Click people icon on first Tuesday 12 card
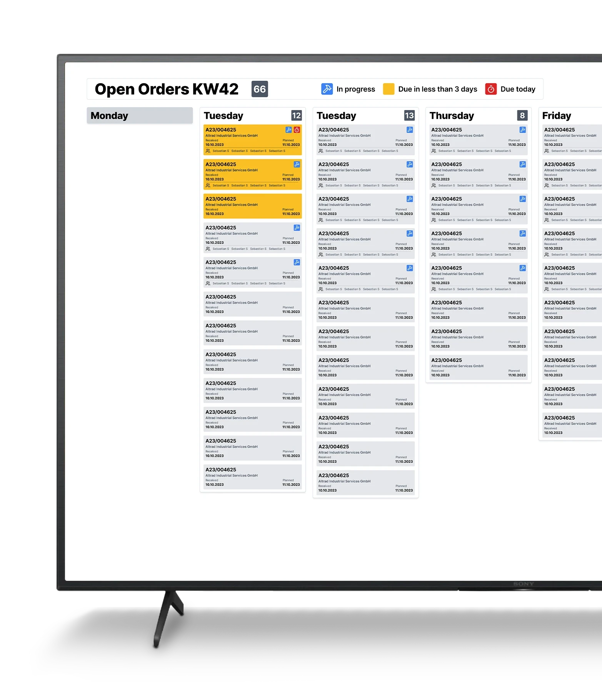This screenshot has width=602, height=697. coord(208,151)
